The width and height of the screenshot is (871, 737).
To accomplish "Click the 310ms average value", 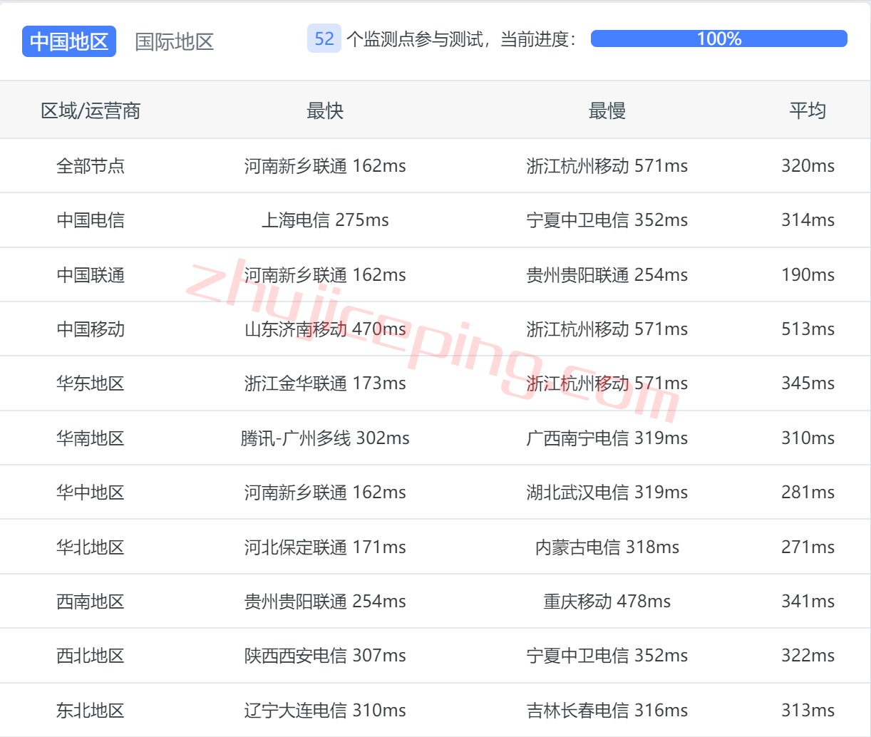I will [x=808, y=438].
